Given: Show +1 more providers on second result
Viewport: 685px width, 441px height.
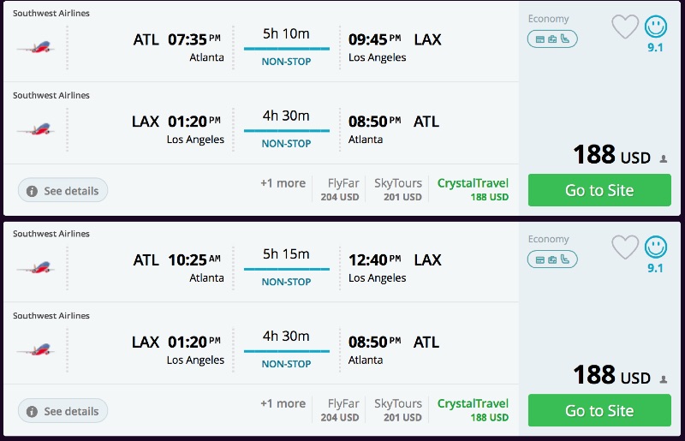Looking at the screenshot, I should coord(283,404).
